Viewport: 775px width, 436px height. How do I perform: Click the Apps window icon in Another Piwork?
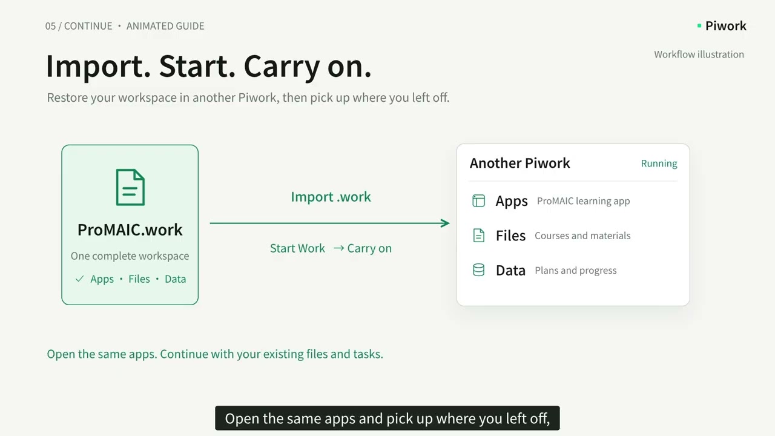[x=478, y=200]
